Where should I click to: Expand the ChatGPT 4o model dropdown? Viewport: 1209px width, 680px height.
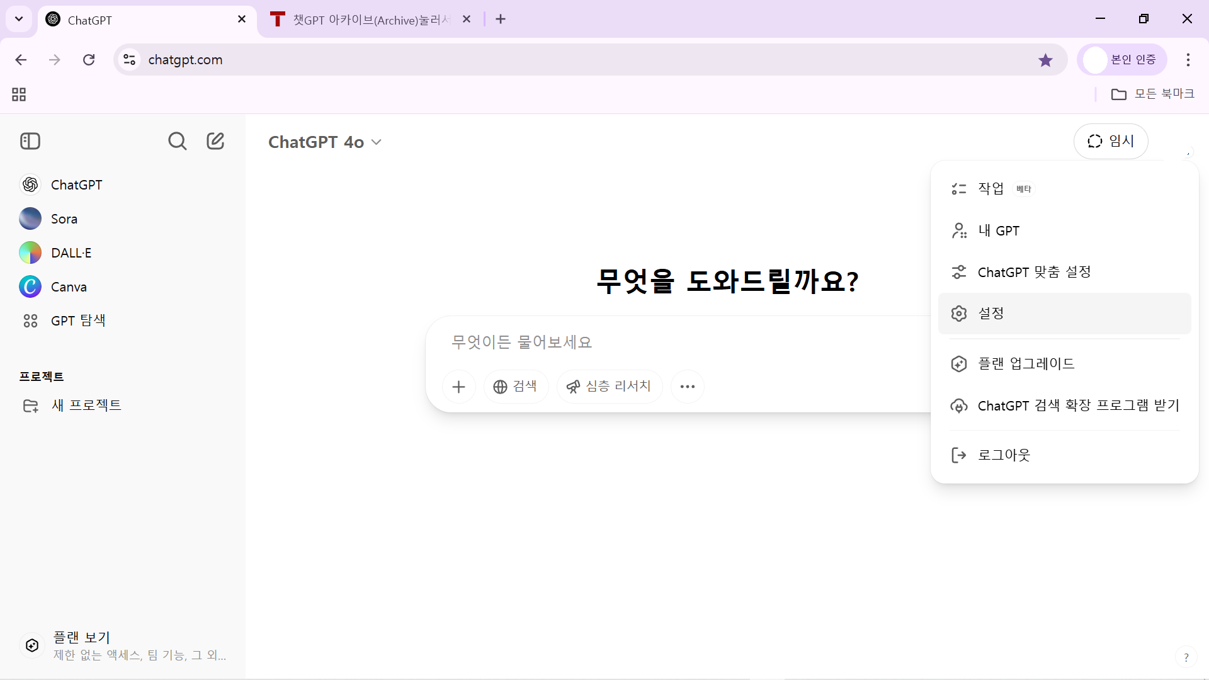tap(324, 142)
